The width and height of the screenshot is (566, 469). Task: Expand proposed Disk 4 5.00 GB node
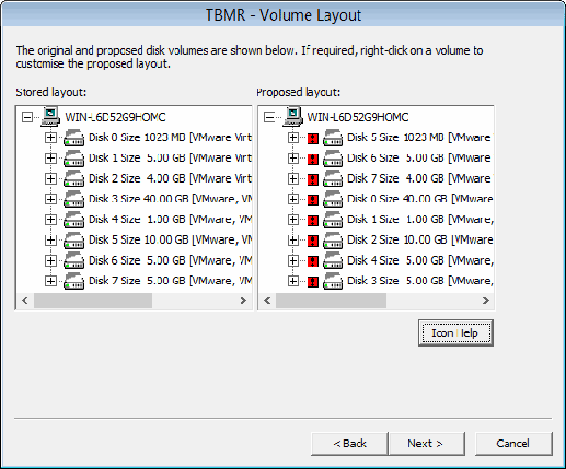293,261
